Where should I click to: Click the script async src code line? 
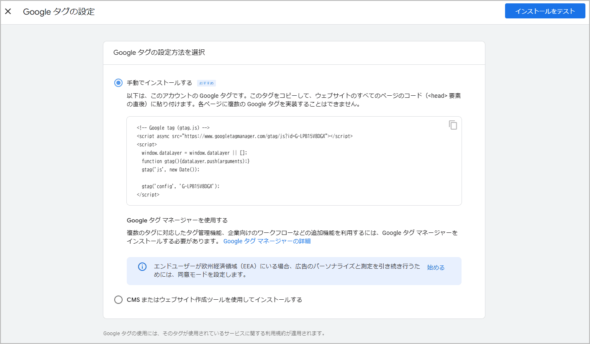pos(245,136)
